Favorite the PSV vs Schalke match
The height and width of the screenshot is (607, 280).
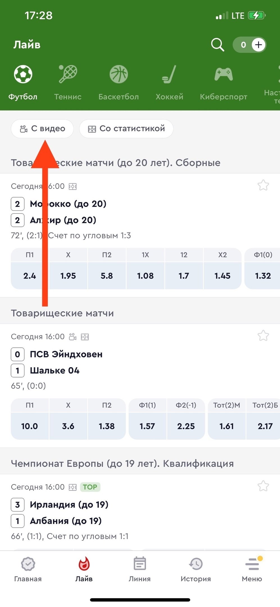[263, 336]
